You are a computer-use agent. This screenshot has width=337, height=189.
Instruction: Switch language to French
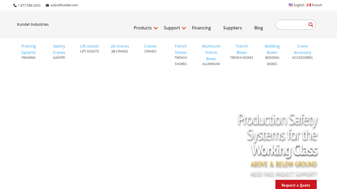[317, 5]
